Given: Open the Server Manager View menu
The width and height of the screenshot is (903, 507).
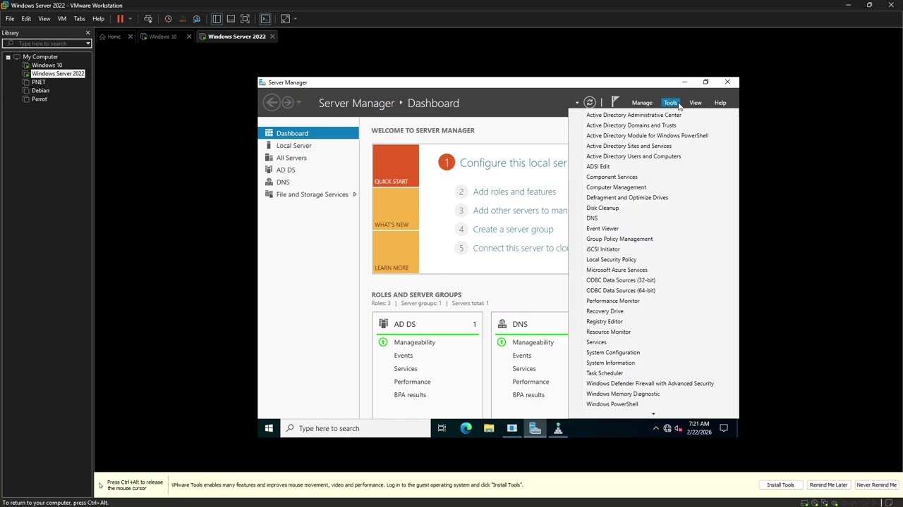Looking at the screenshot, I should pyautogui.click(x=696, y=103).
